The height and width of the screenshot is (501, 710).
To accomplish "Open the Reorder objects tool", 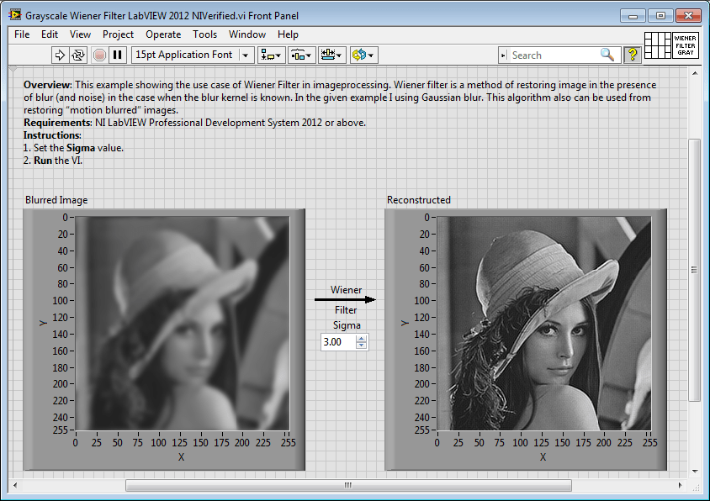I will (x=361, y=55).
